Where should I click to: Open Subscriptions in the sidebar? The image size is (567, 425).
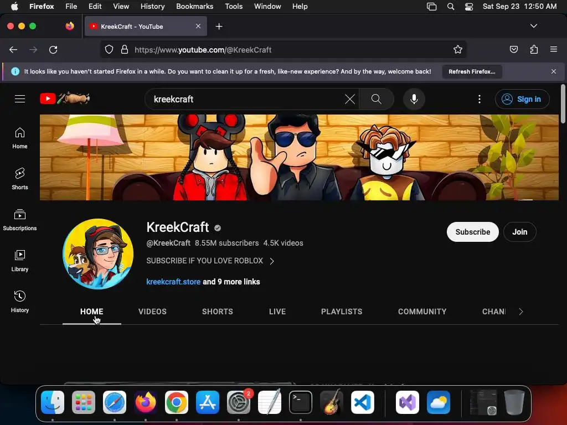tap(20, 220)
